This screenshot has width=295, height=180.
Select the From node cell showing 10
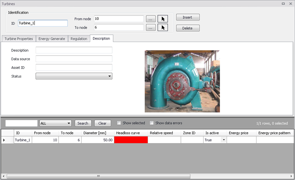[x=45, y=140]
